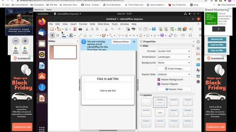The width and height of the screenshot is (236, 132).
Task: Click the 'Click to add Title' placeholder
Action: (x=108, y=79)
